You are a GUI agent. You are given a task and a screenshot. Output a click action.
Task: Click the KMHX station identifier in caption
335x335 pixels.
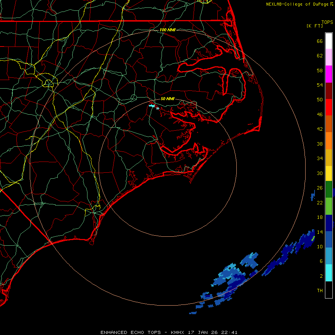[x=178, y=332]
